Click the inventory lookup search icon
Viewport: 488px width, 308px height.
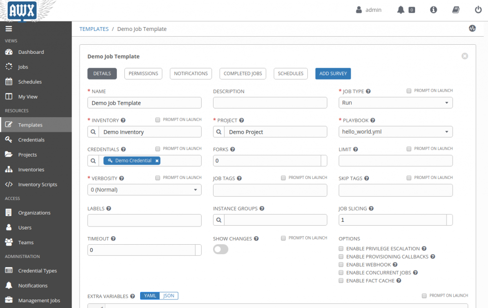[93, 132]
